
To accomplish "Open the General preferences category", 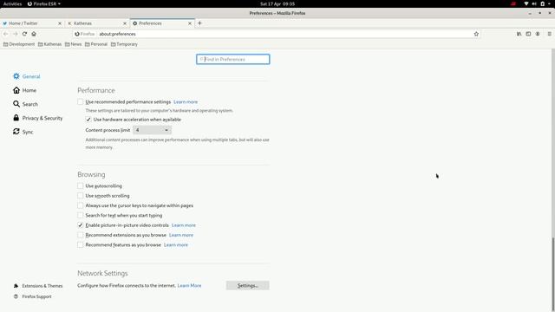I will point(27,76).
